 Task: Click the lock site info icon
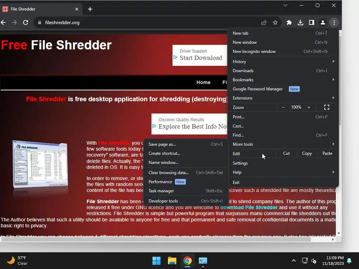click(39, 22)
